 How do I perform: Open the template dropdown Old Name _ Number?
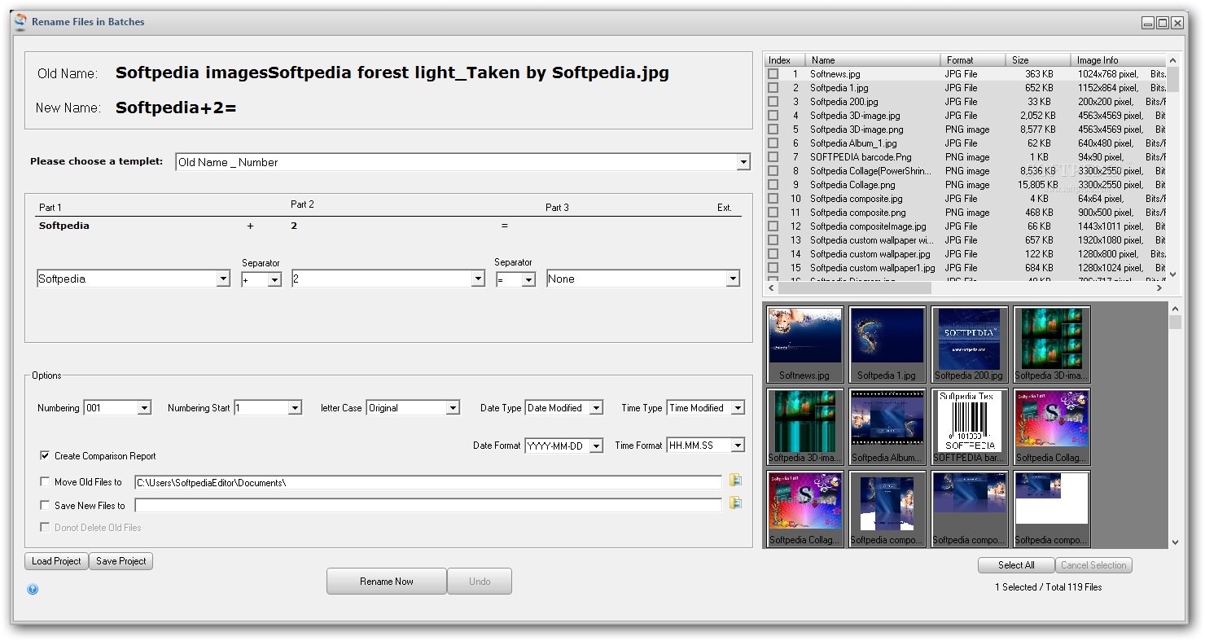click(x=462, y=162)
